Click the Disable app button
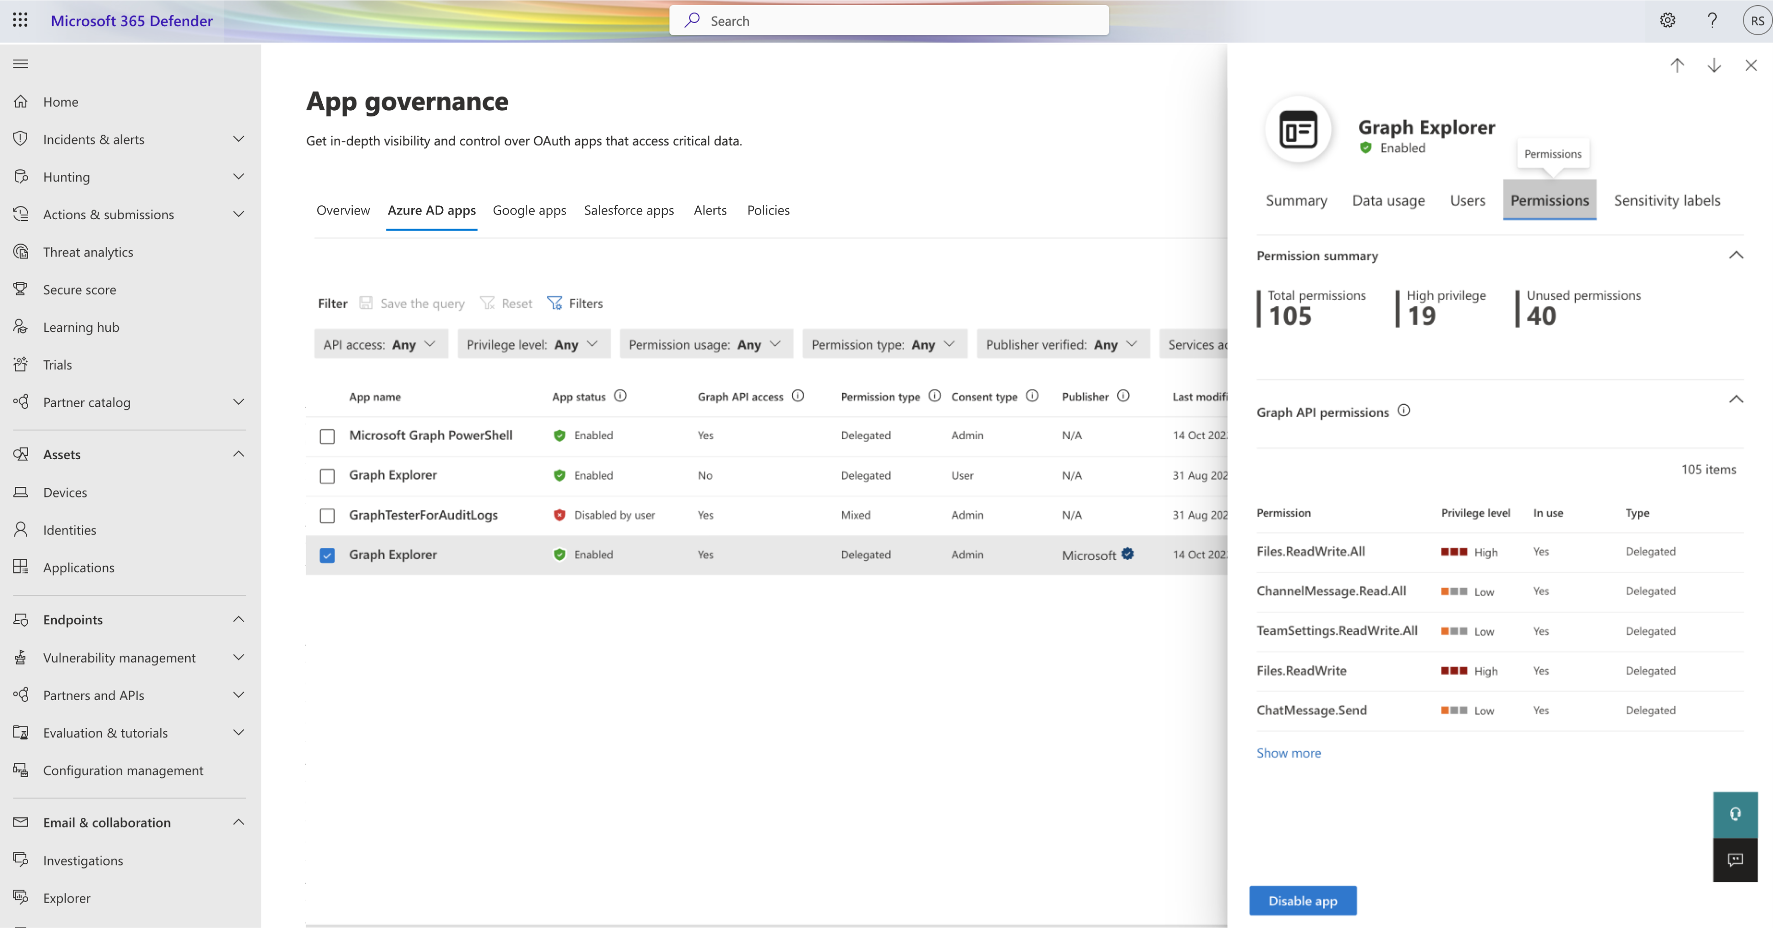1773x928 pixels. [x=1303, y=900]
